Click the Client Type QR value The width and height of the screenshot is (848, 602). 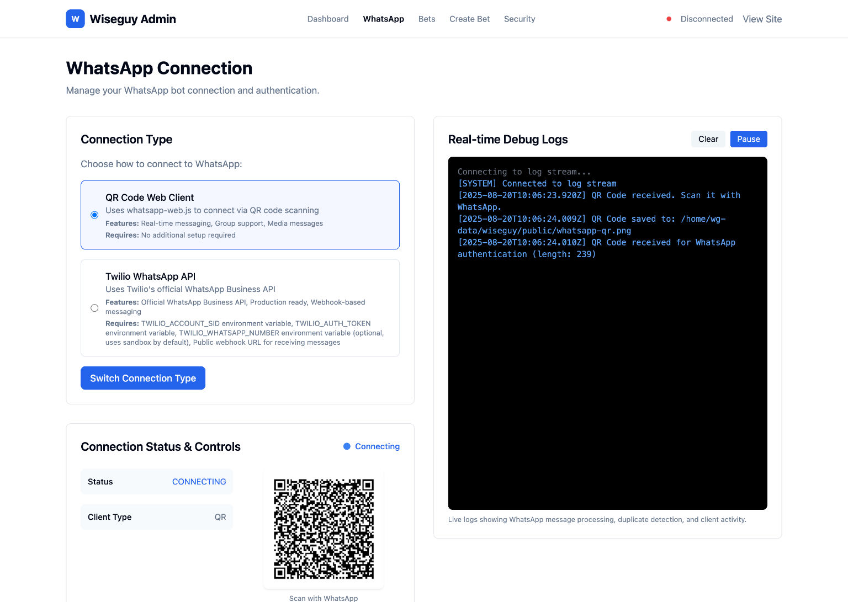pos(220,517)
